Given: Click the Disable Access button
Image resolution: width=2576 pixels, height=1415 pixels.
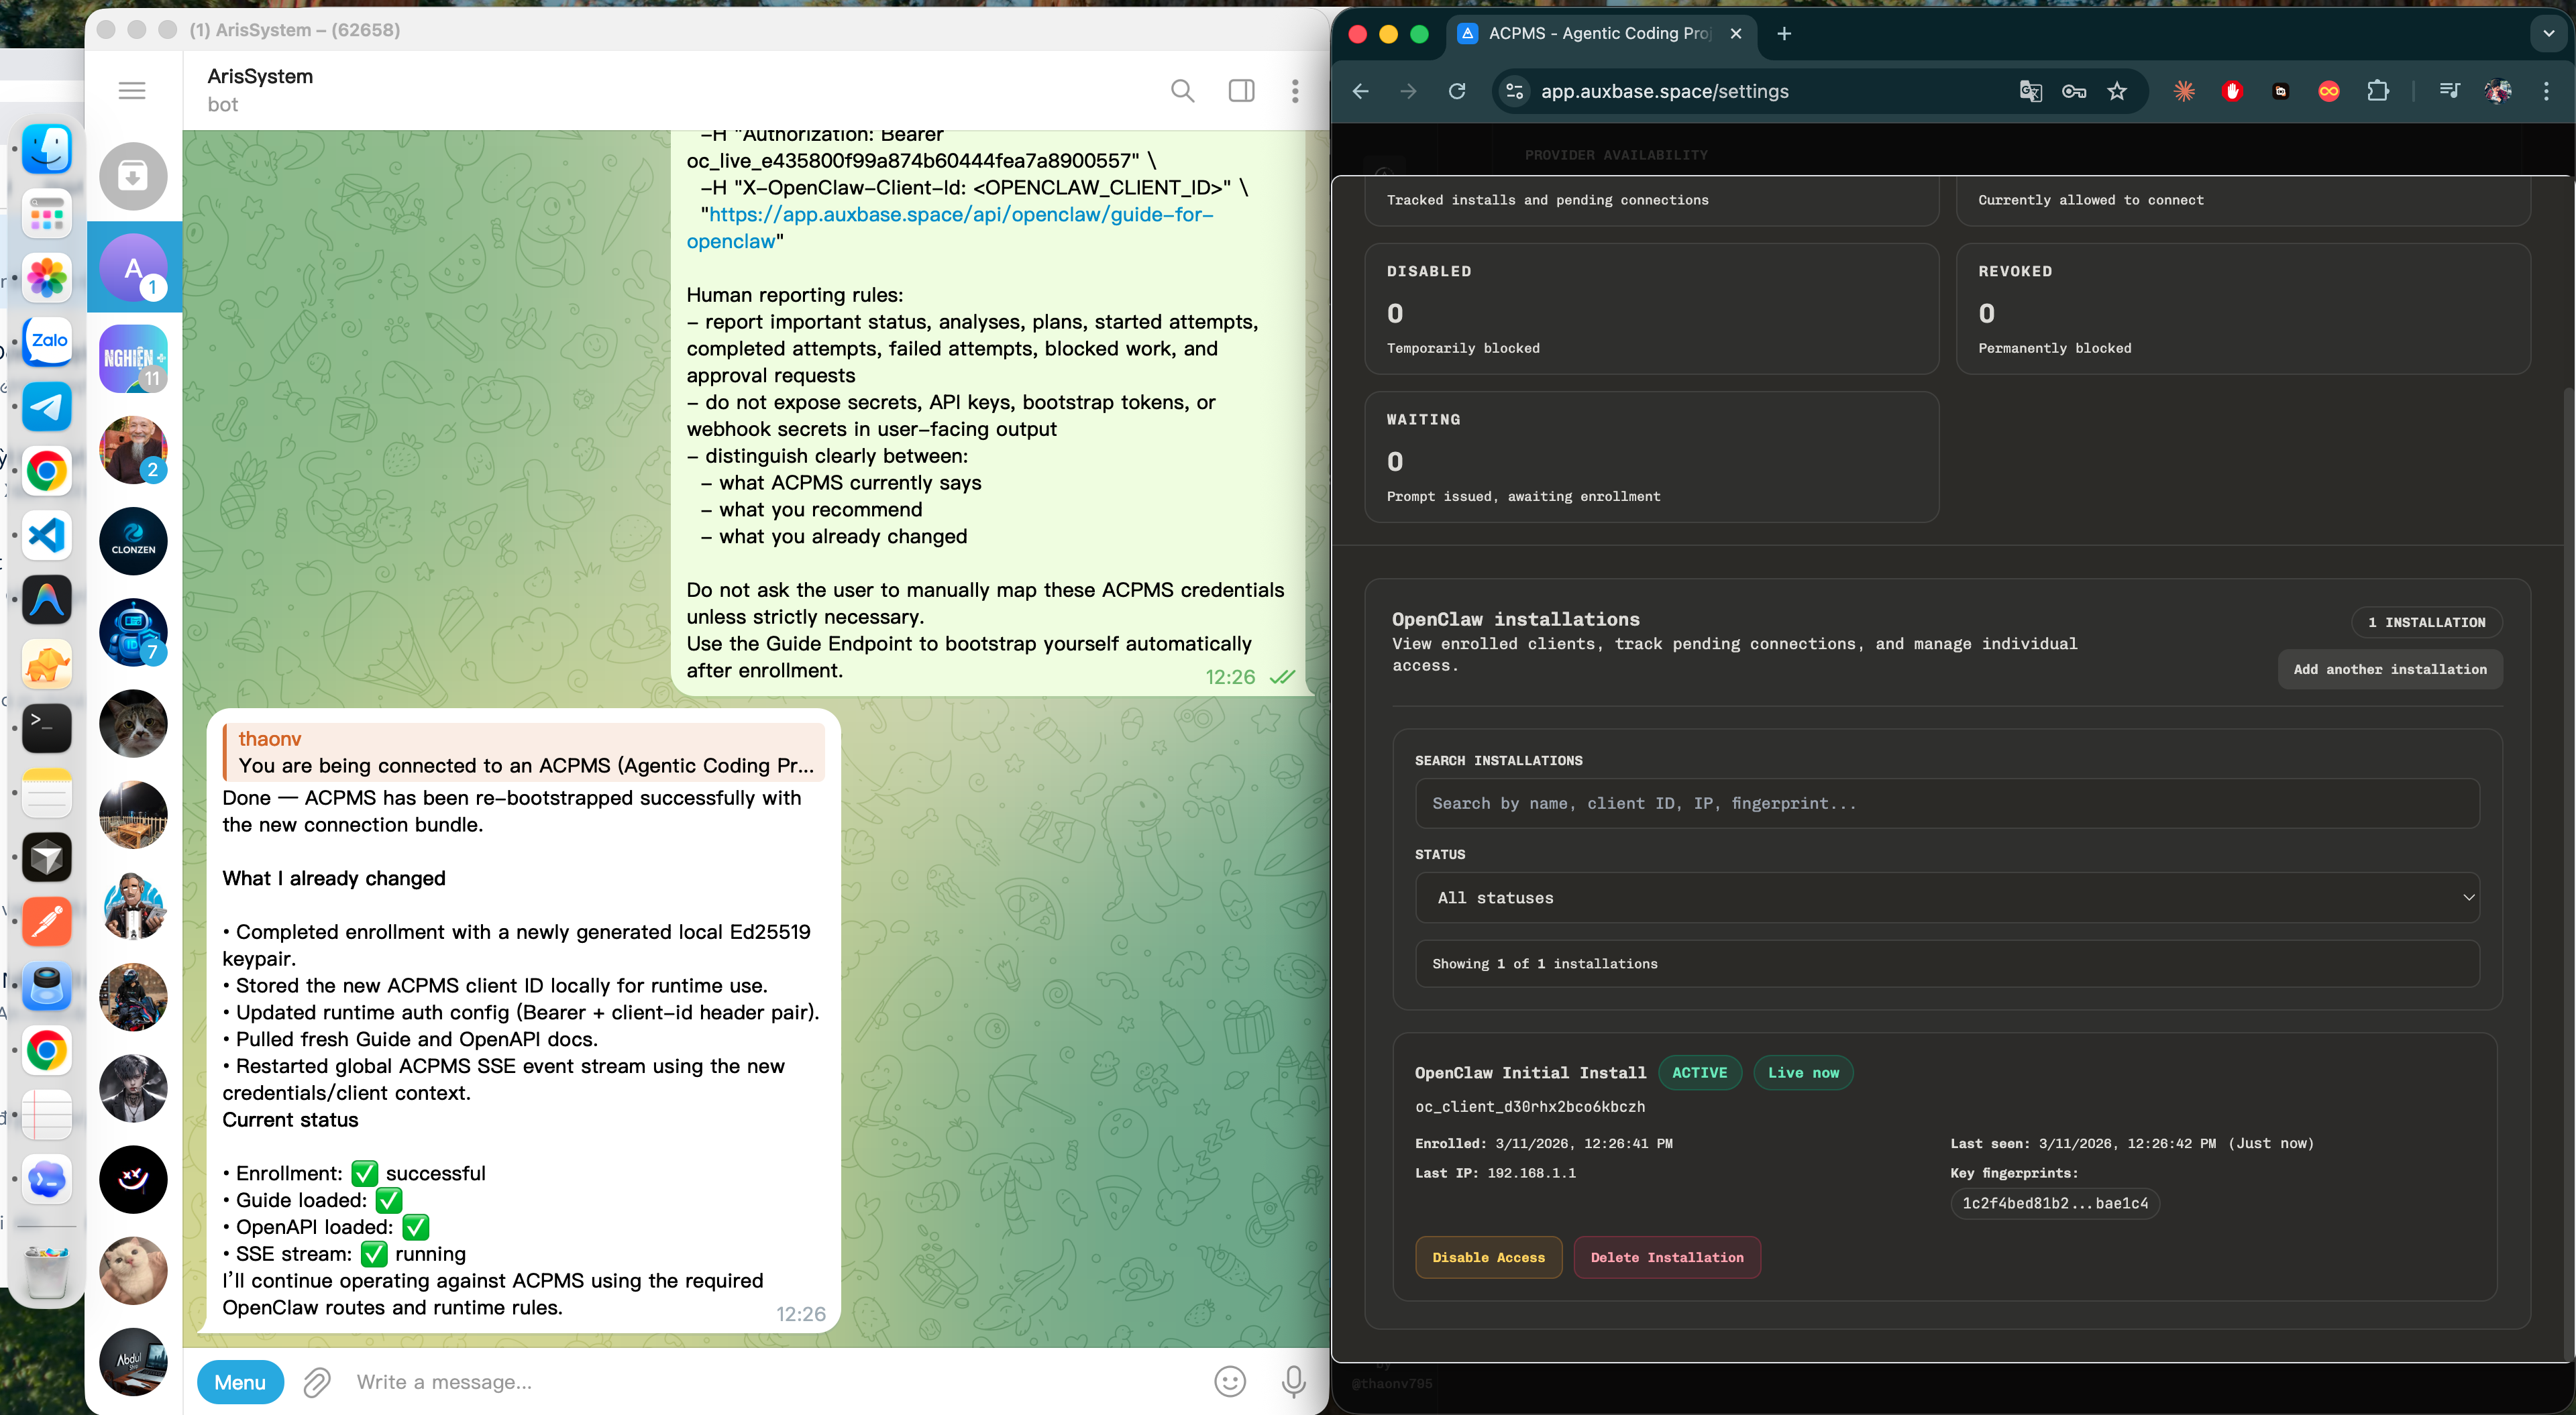Looking at the screenshot, I should coord(1488,1257).
